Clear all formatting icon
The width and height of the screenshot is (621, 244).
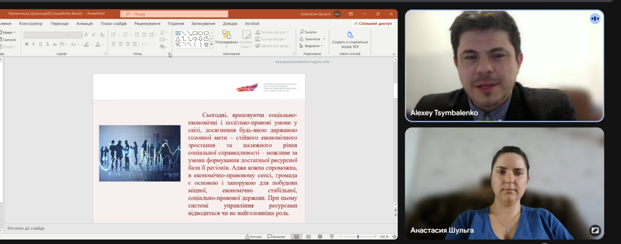coord(102,35)
